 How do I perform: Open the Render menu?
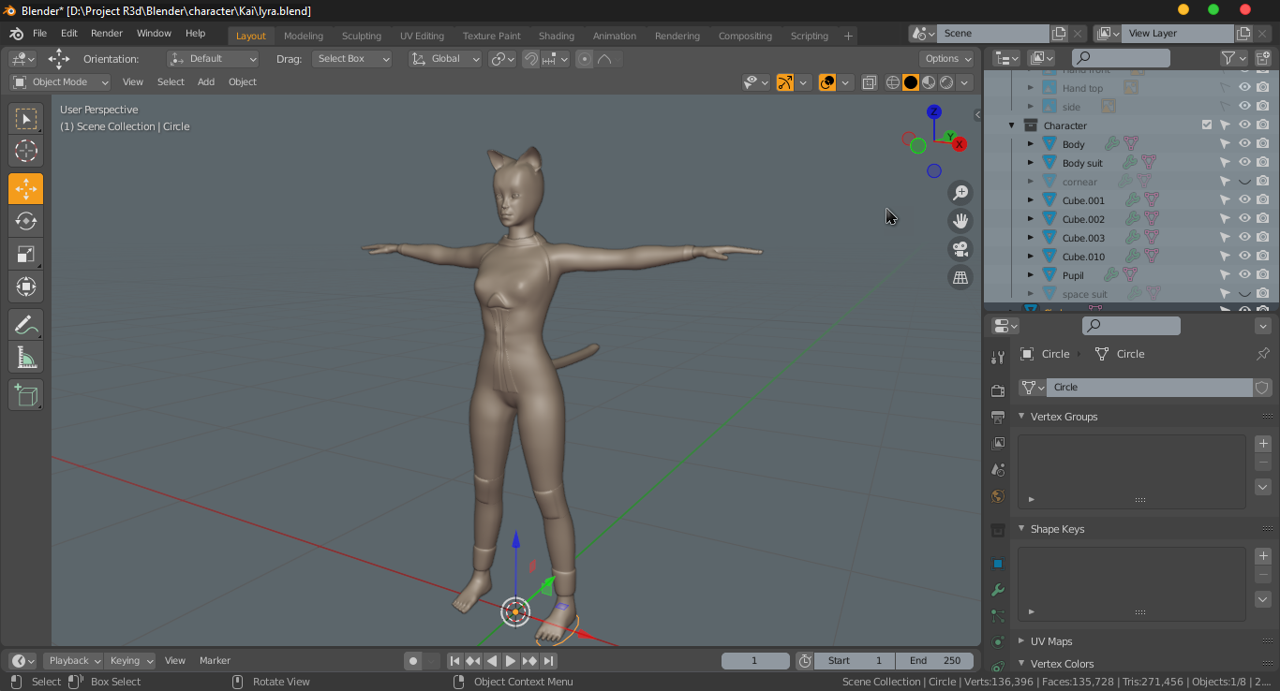(x=107, y=33)
